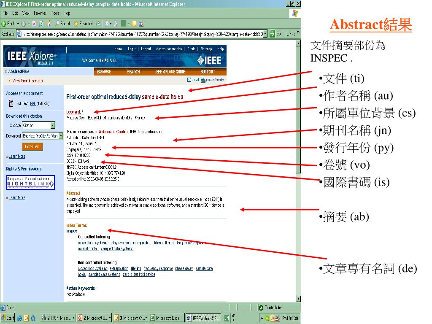Click the browser Back arrow icon
432x324 pixels.
[3, 24]
